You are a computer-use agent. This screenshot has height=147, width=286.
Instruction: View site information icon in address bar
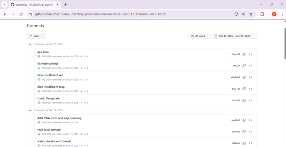[x=31, y=14]
